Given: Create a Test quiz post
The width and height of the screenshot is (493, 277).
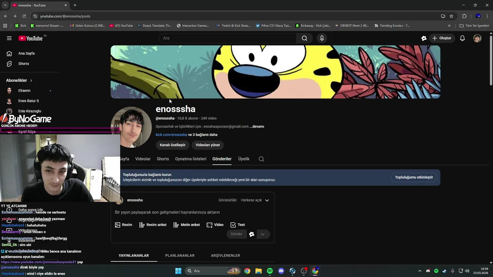Looking at the screenshot, I should point(238,225).
